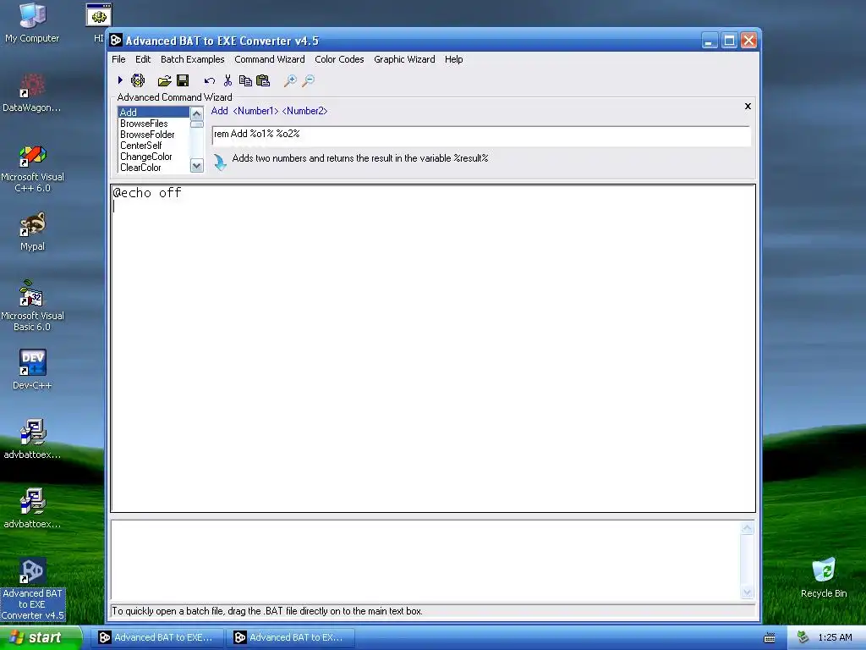Select CenterSelf in the command list
This screenshot has width=866, height=650.
154,146
